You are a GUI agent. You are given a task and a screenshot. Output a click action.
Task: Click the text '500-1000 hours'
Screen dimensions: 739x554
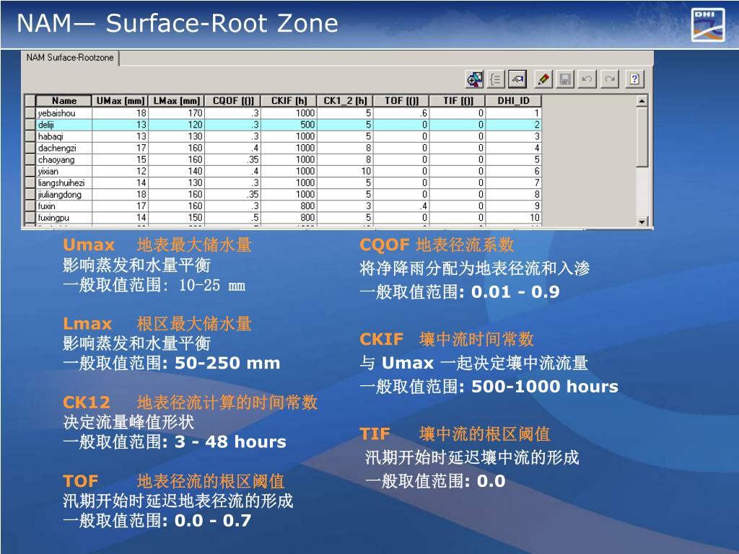(x=545, y=387)
